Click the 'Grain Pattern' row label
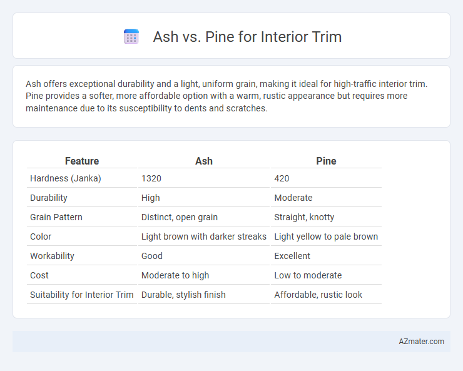 [x=56, y=217]
